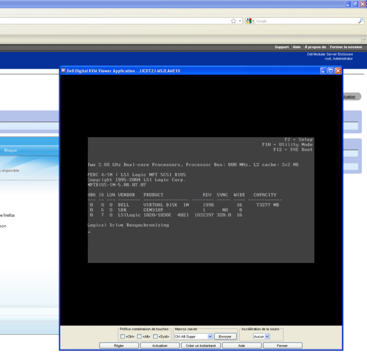Click the Fermer button
367x361 pixels.
point(283,345)
